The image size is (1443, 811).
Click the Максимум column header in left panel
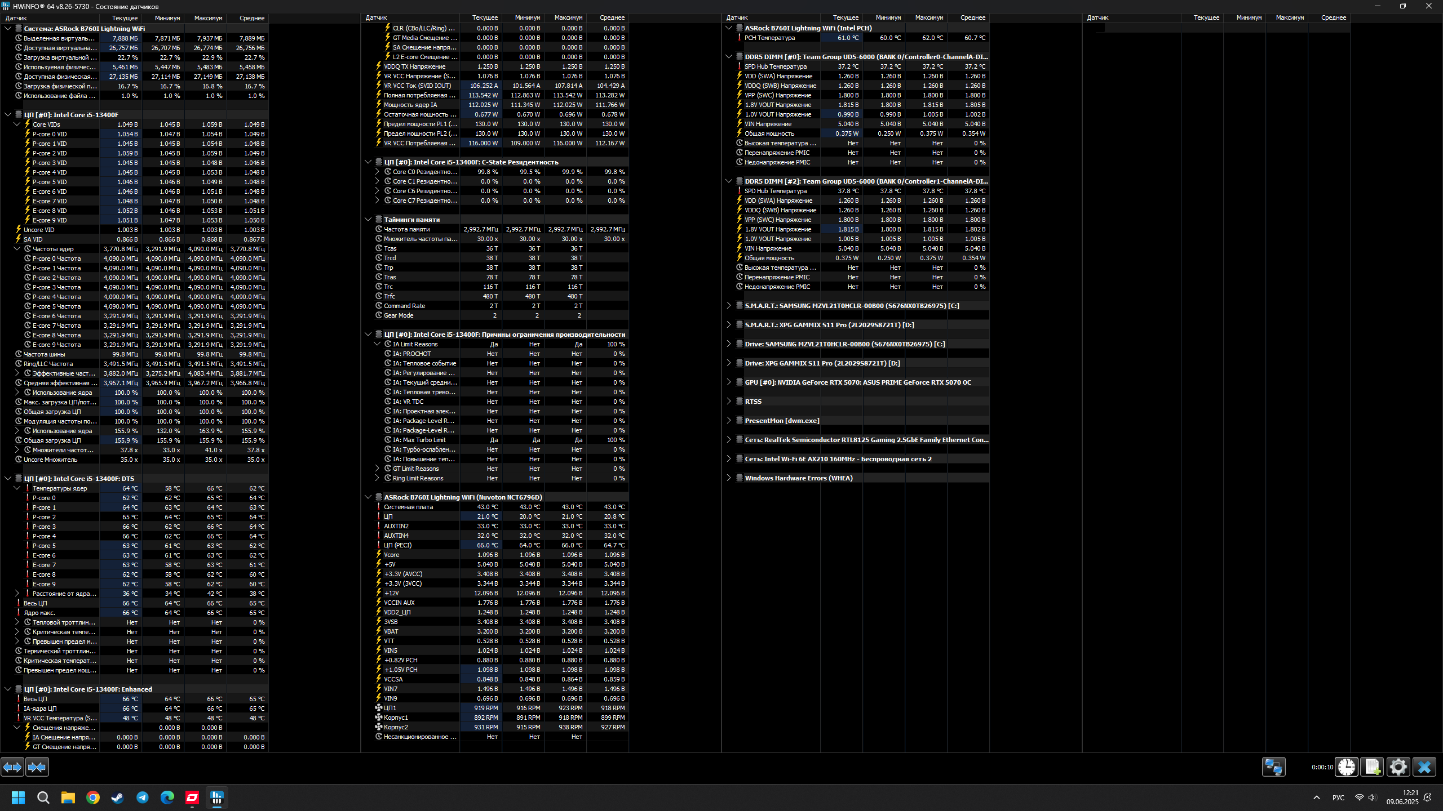[x=208, y=18]
